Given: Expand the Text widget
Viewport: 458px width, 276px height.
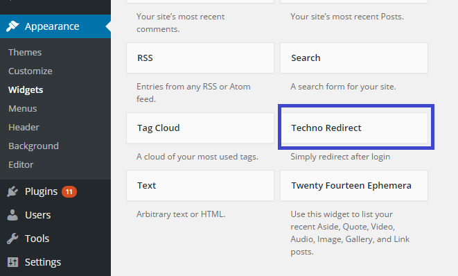Looking at the screenshot, I should pos(200,185).
